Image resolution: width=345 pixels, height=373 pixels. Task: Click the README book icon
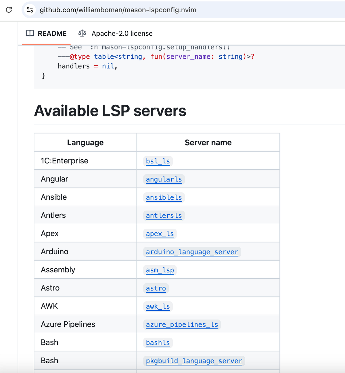(30, 33)
